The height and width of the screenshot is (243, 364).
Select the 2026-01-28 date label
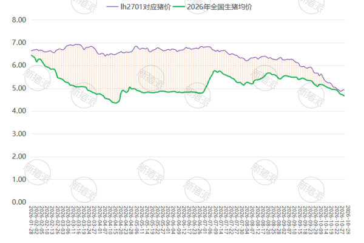click(31, 220)
